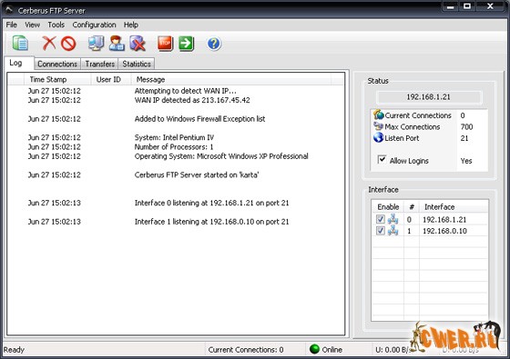
Task: Switch to the Transfers tab
Action: click(x=100, y=64)
